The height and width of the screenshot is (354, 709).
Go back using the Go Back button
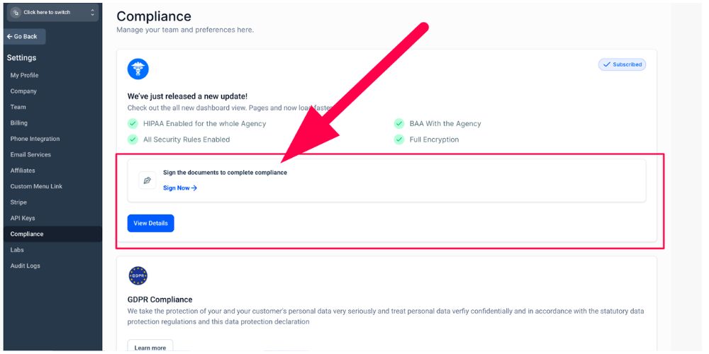tap(25, 37)
